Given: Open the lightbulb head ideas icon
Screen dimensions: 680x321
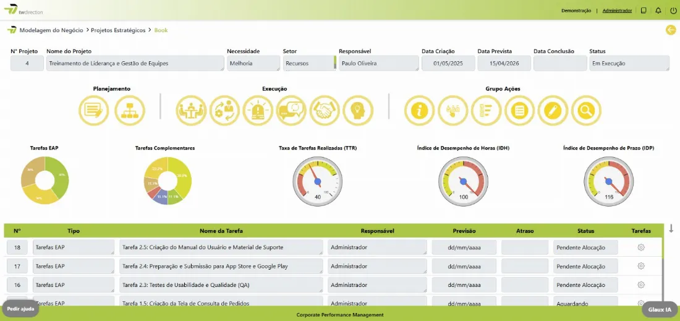Looking at the screenshot, I should 358,110.
